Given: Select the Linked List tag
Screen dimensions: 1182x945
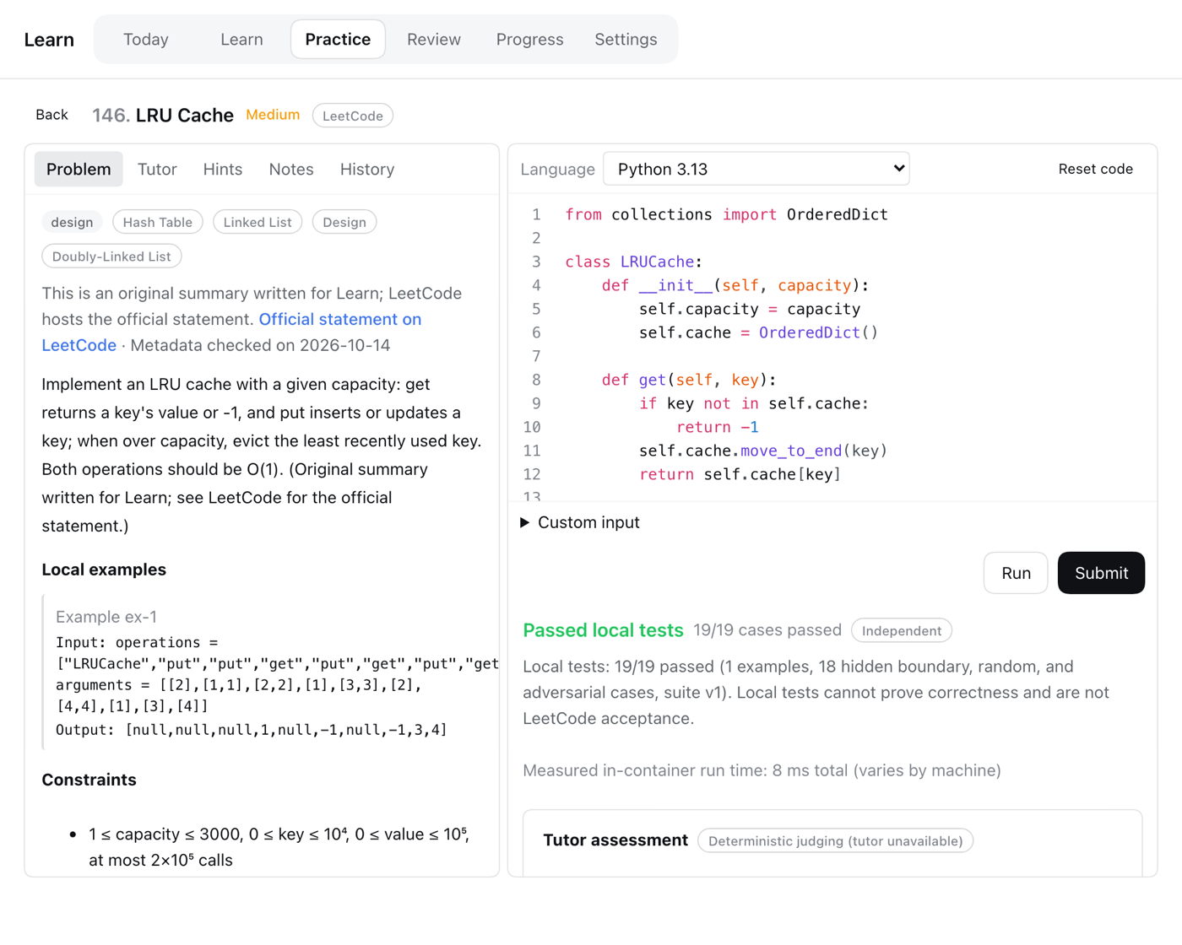Looking at the screenshot, I should tap(258, 222).
